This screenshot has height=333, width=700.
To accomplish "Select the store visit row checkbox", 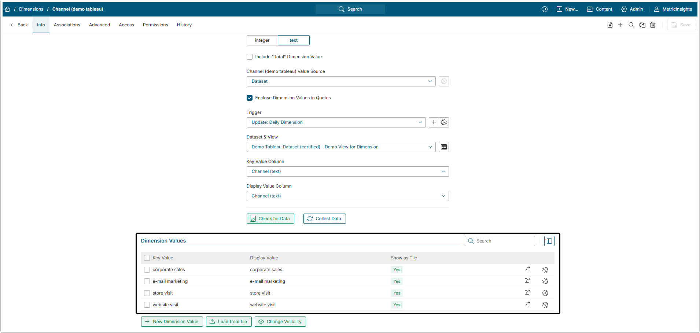I will [x=147, y=293].
